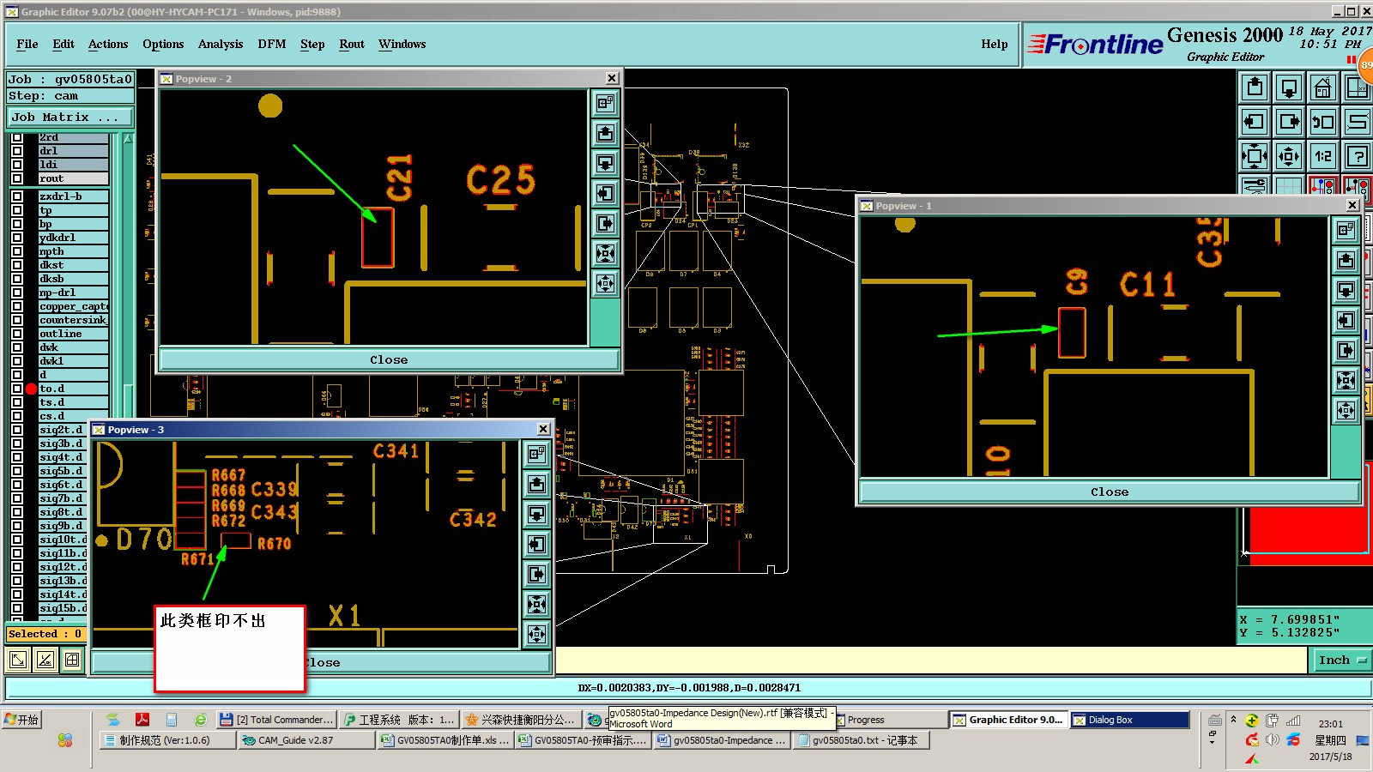Click inward-arrows zoom icon in Popview - 2
Screen dimensions: 1373x772
point(606,254)
